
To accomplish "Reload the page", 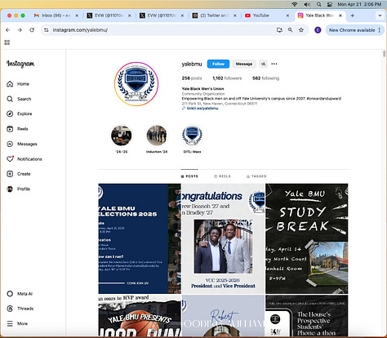I will click(32, 30).
